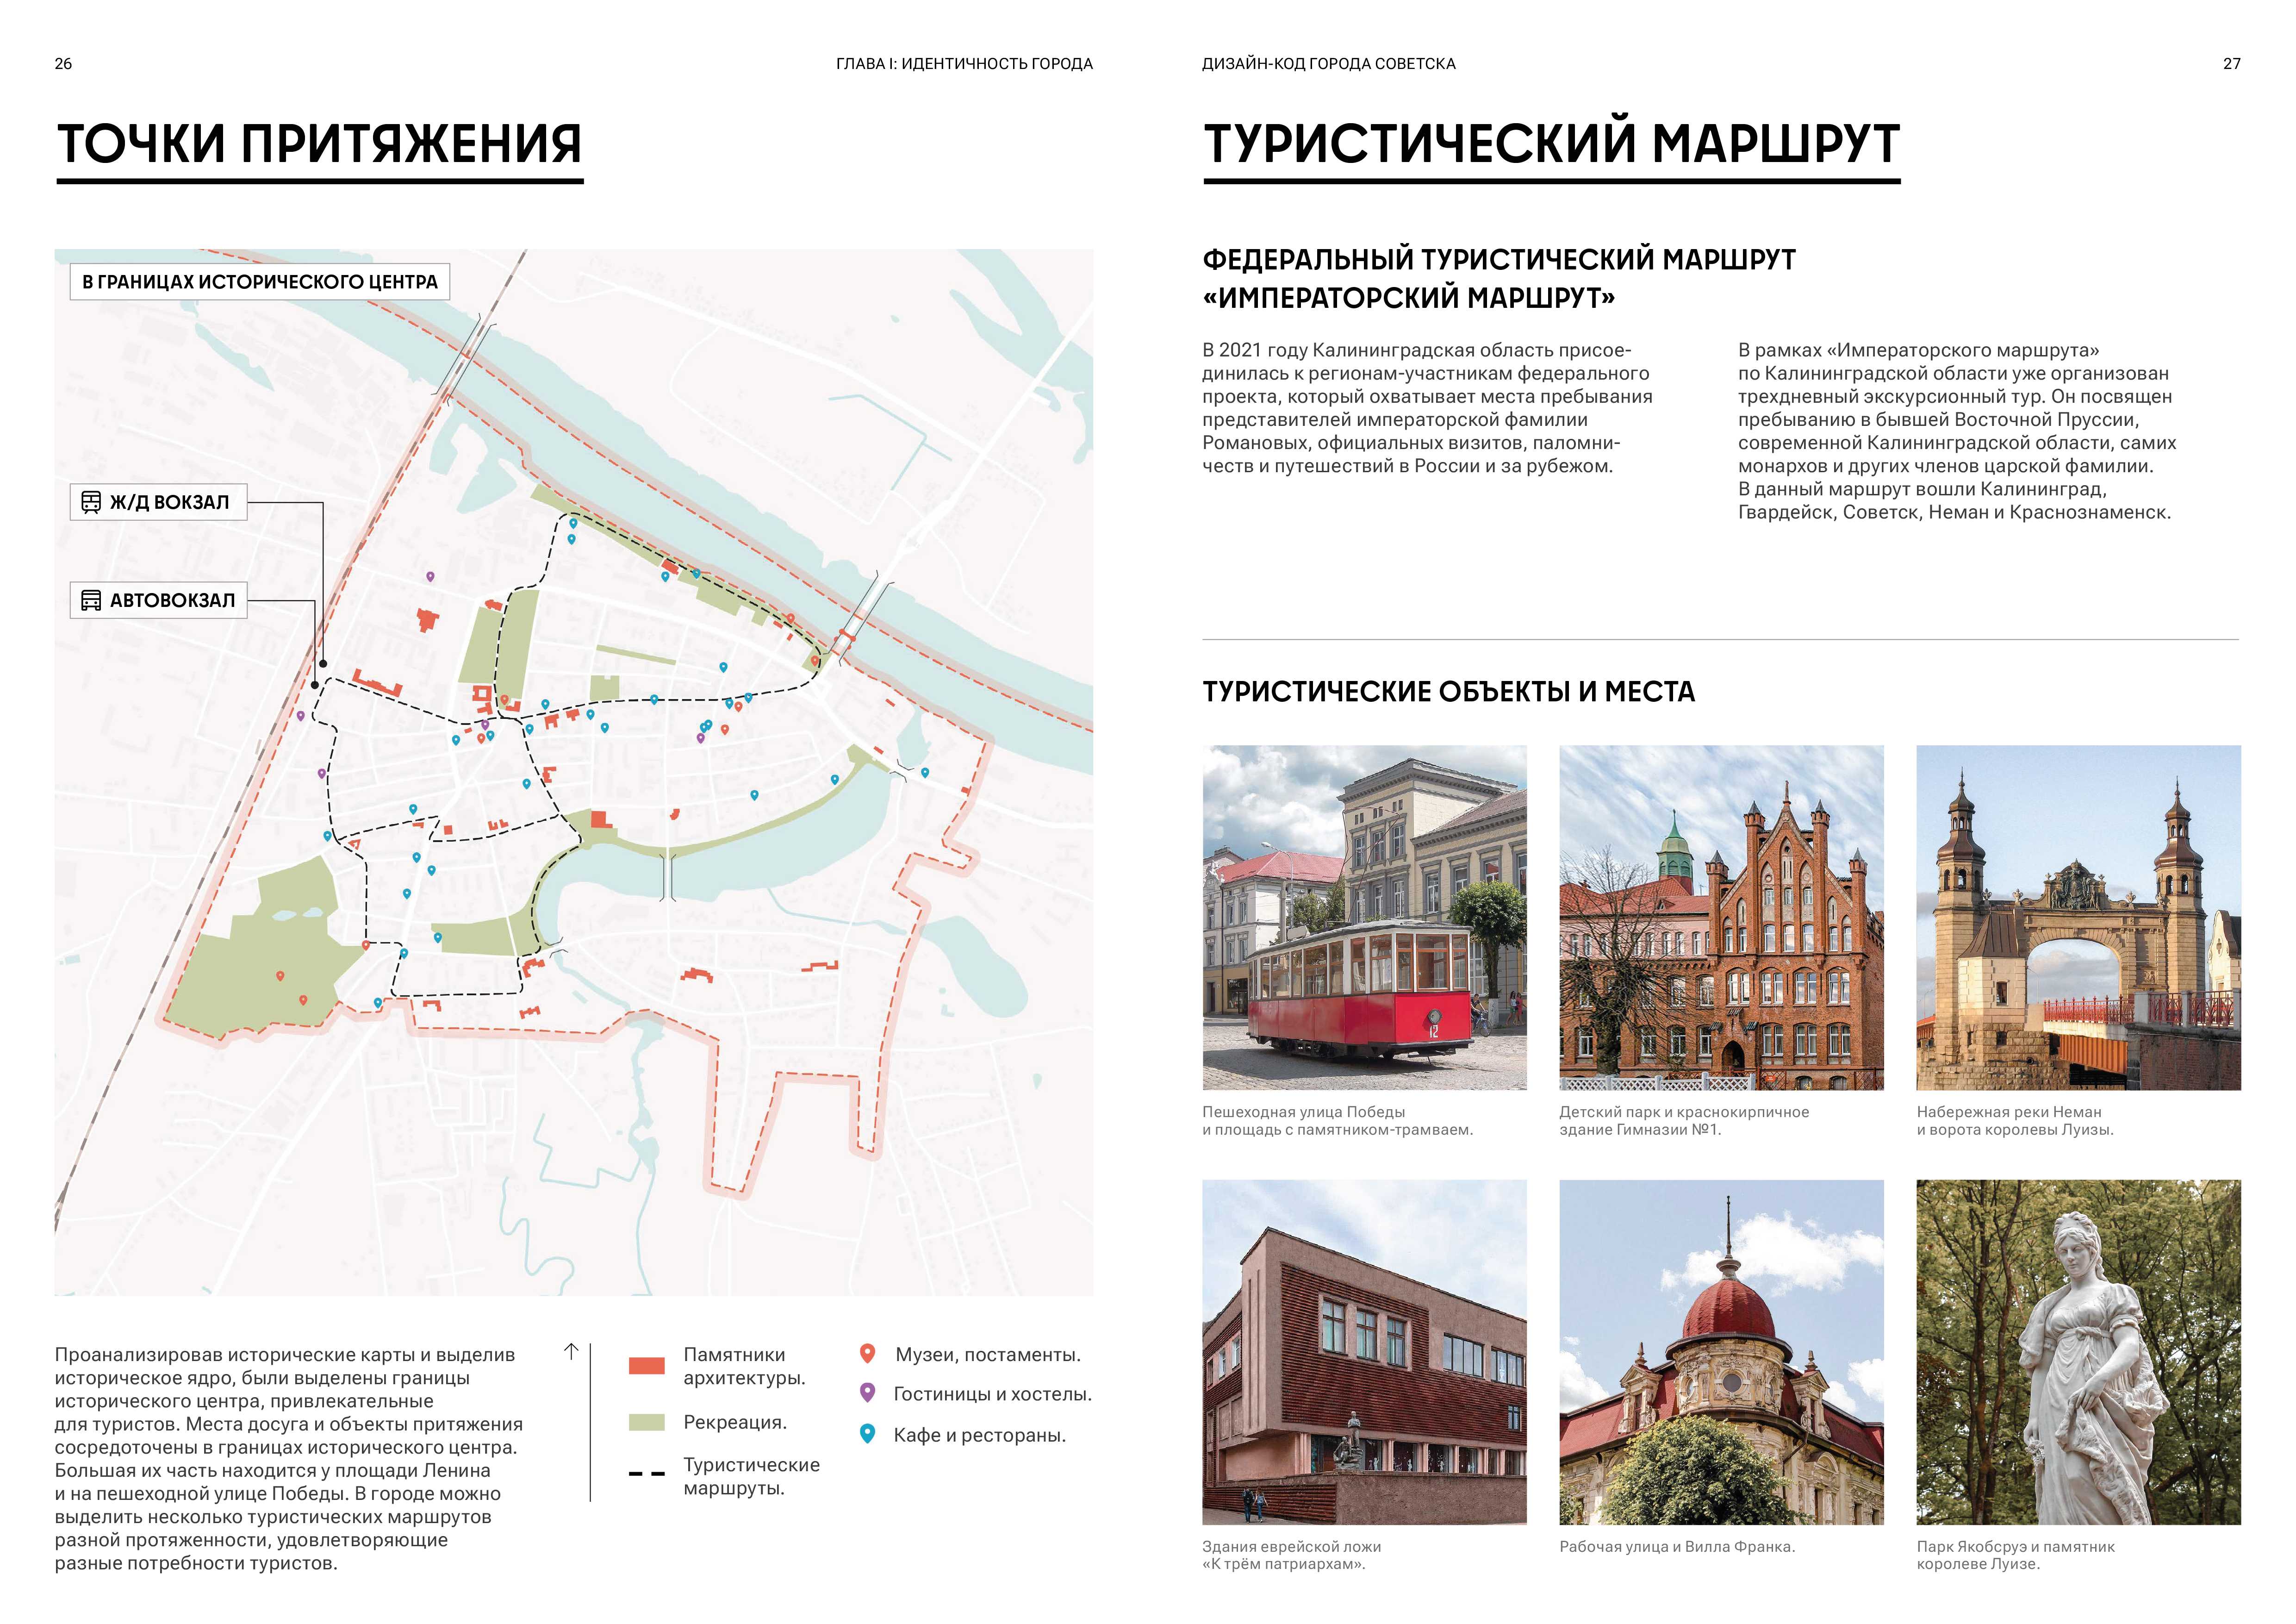Click the purple hotels pin in legend
Screen dimensions: 2296x1624
[x=867, y=1392]
